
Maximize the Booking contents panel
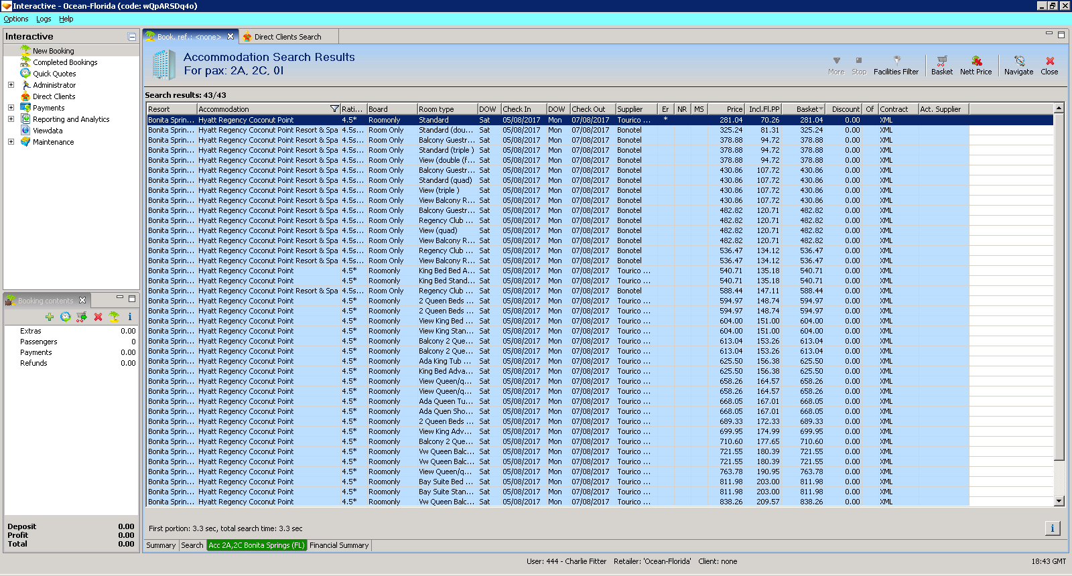point(132,299)
